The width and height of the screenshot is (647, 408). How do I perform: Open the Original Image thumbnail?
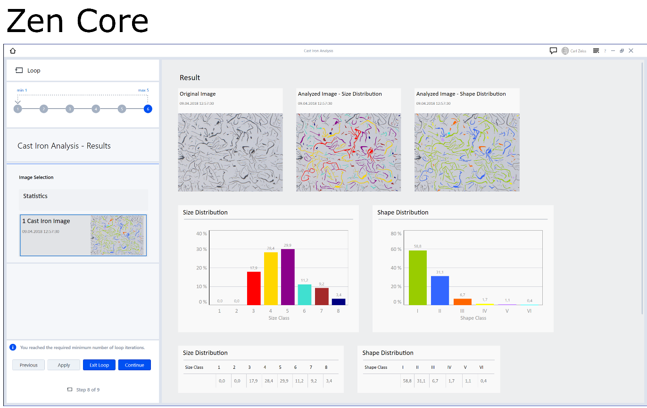click(231, 152)
